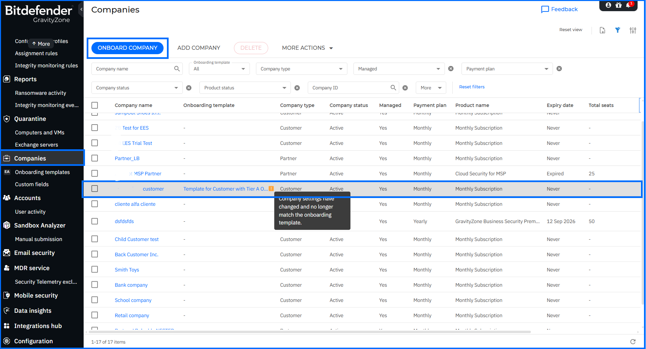Image resolution: width=646 pixels, height=349 pixels.
Task: Focus the Company ID search field
Action: (353, 88)
